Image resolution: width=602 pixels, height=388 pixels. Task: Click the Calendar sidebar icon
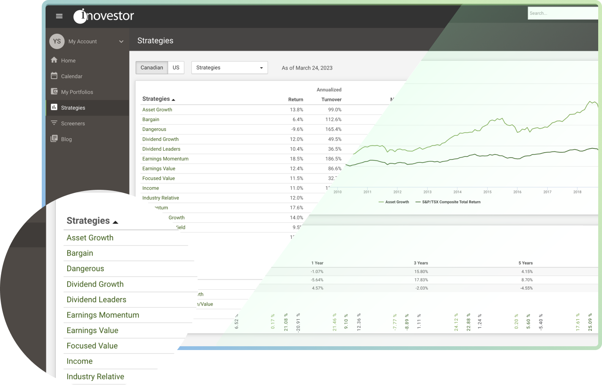[x=54, y=76]
